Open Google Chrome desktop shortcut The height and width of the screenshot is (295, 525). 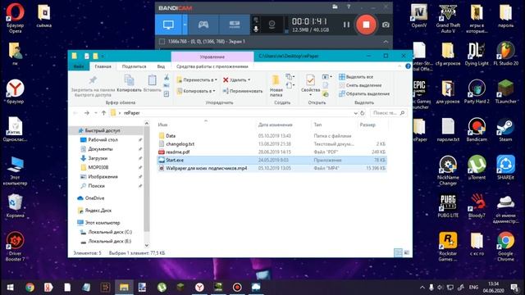[x=505, y=247]
